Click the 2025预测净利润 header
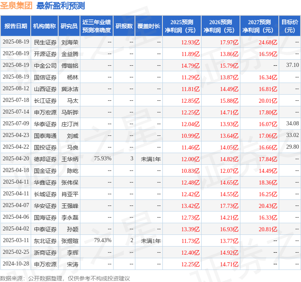301x282 pixels. point(182,26)
